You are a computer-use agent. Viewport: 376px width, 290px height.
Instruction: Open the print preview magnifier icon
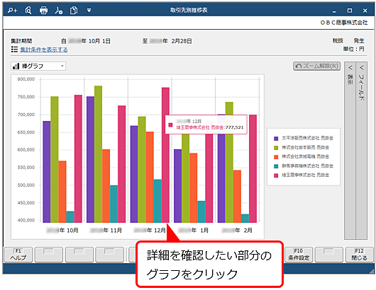(x=28, y=11)
